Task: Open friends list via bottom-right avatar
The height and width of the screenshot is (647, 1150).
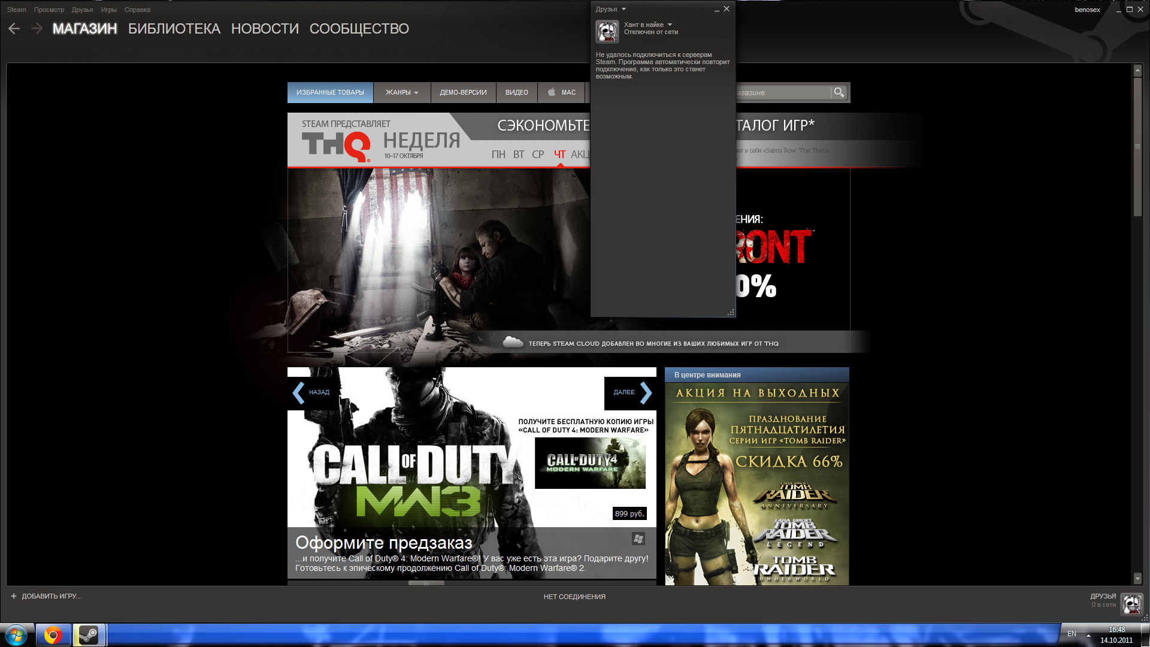Action: coord(1131,604)
